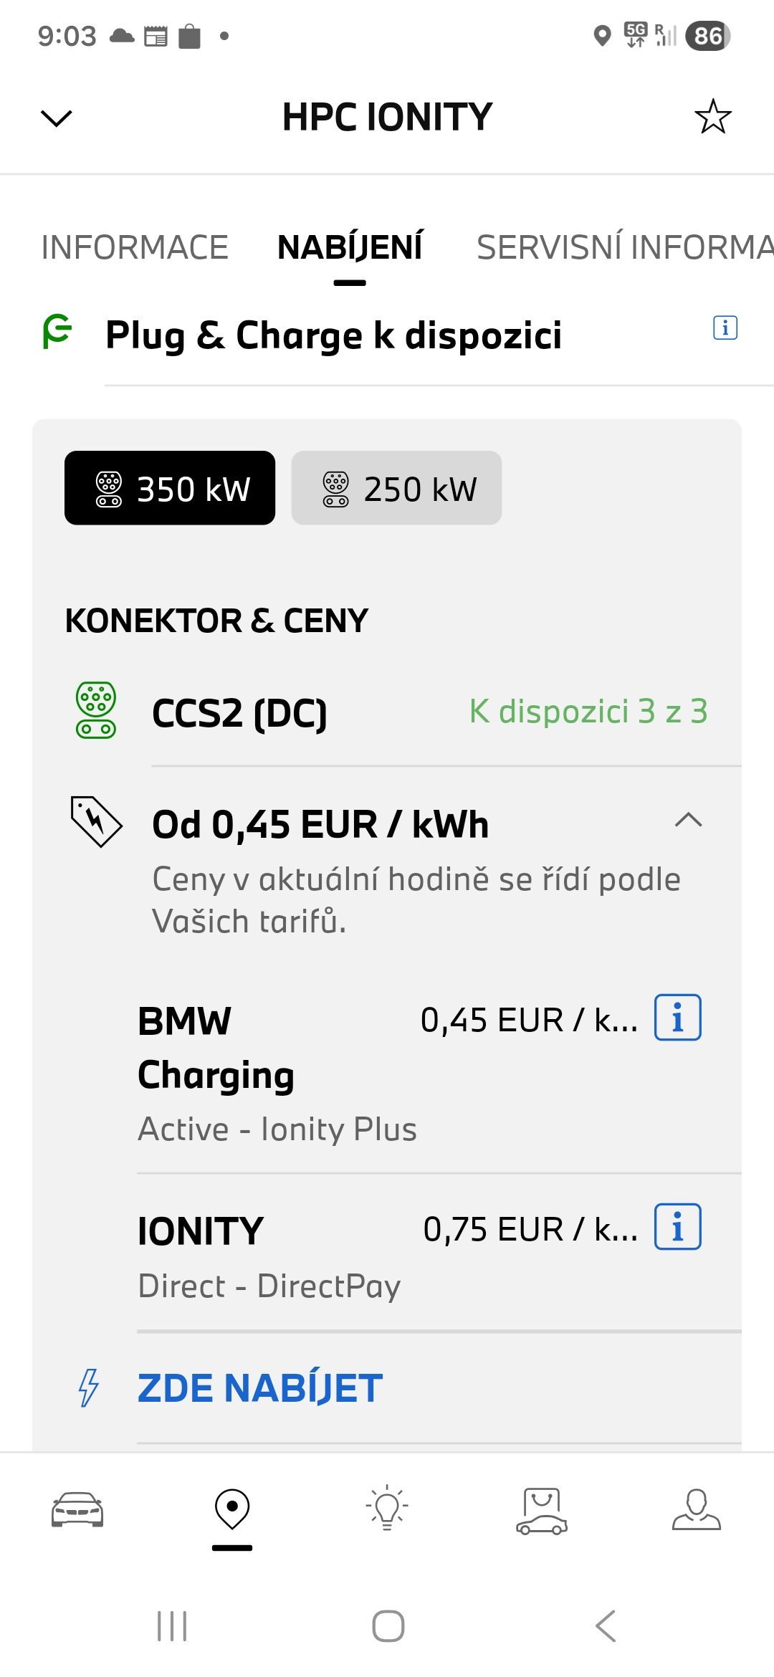Switch to the INFORMACE tab
The width and height of the screenshot is (774, 1677).
tap(135, 248)
